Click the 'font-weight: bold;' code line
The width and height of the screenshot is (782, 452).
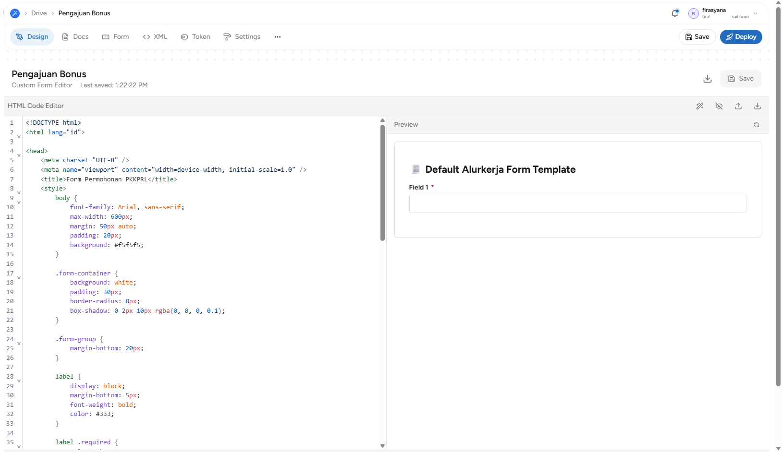[103, 405]
